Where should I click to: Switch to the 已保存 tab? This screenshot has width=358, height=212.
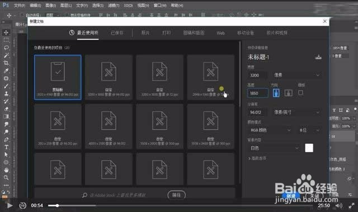117,33
